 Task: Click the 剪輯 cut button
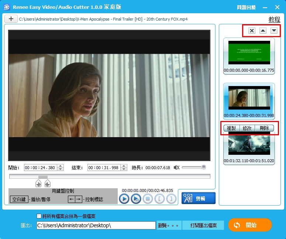[199, 198]
